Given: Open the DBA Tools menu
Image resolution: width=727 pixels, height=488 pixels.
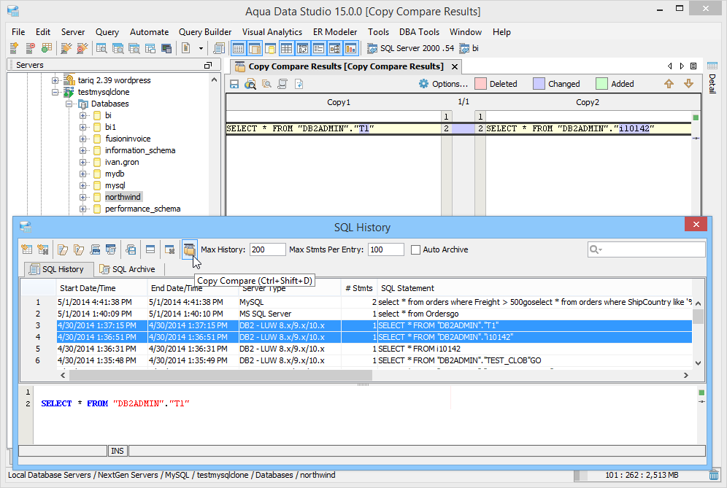Looking at the screenshot, I should pyautogui.click(x=419, y=32).
